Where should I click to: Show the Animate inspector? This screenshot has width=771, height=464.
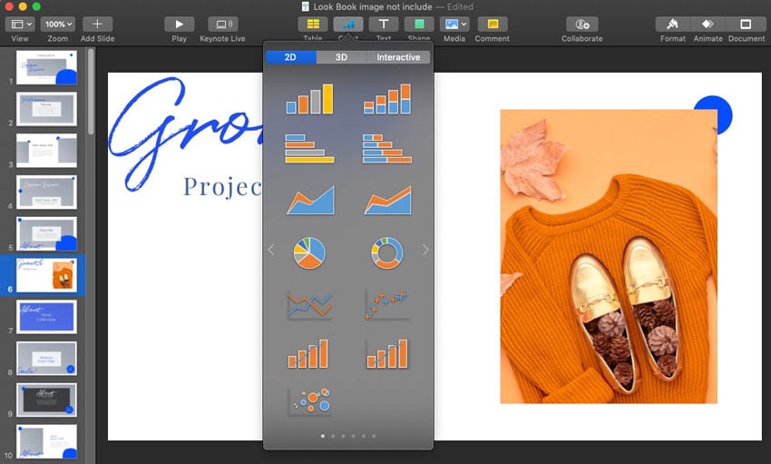tap(708, 25)
